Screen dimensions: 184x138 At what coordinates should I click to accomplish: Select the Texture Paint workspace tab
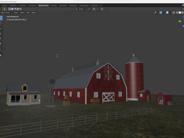(x=43, y=5)
